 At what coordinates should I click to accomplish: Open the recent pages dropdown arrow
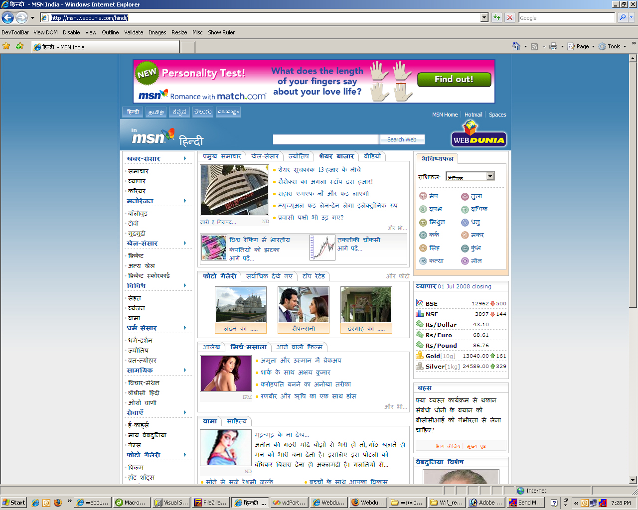32,18
